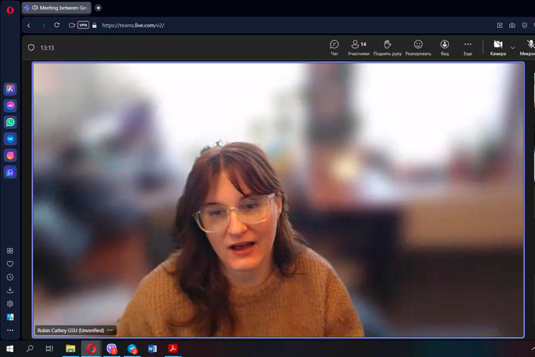Unmute the microphone
The width and height of the screenshot is (535, 357).
pos(529,47)
